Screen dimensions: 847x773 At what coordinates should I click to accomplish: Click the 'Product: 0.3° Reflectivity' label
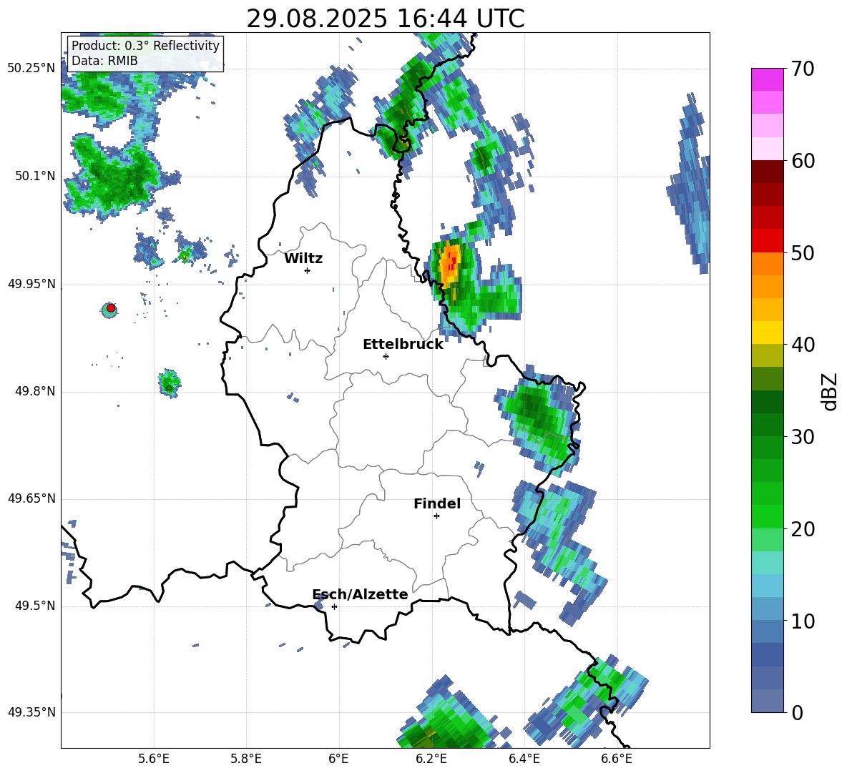(145, 46)
